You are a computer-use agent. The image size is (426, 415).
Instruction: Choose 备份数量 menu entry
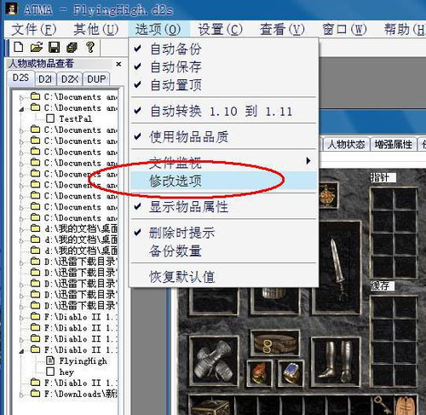click(224, 251)
